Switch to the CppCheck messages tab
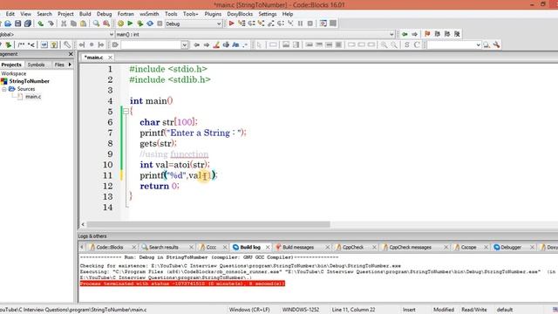Image resolution: width=558 pixels, height=314 pixels. (410, 247)
